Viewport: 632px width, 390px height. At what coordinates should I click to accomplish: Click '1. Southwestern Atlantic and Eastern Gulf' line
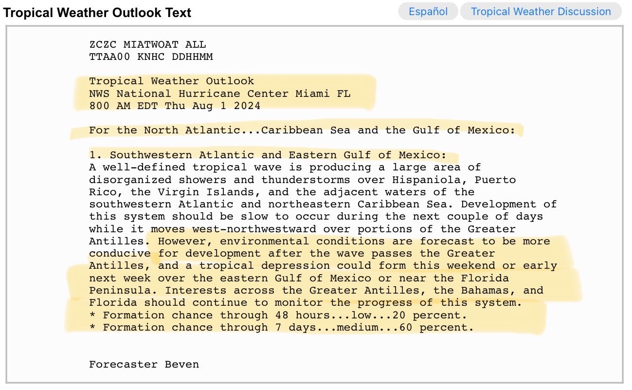268,155
